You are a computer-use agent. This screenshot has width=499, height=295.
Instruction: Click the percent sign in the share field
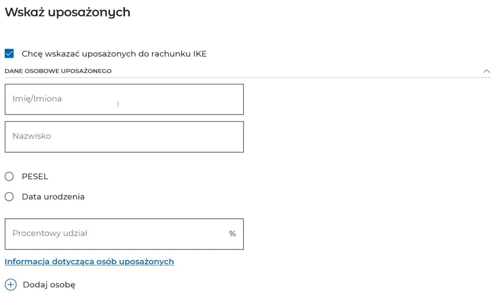coord(232,234)
